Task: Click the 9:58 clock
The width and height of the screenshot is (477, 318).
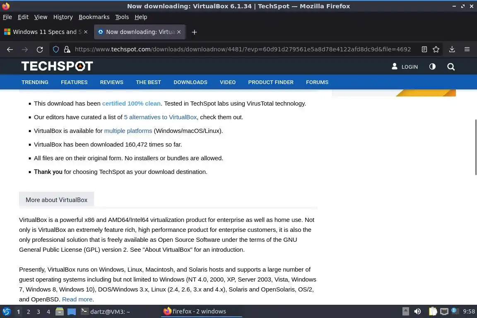Action: click(x=469, y=311)
